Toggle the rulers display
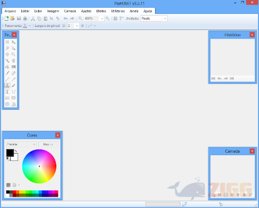The height and width of the screenshot is (208, 259). 121,18
